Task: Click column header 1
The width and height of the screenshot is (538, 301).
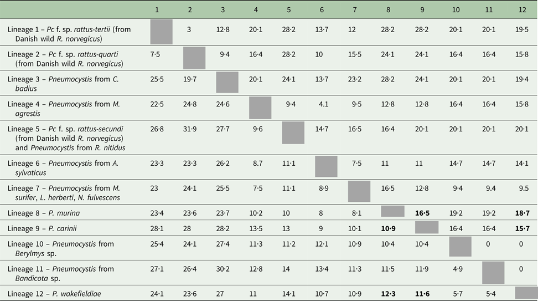Action: click(157, 9)
